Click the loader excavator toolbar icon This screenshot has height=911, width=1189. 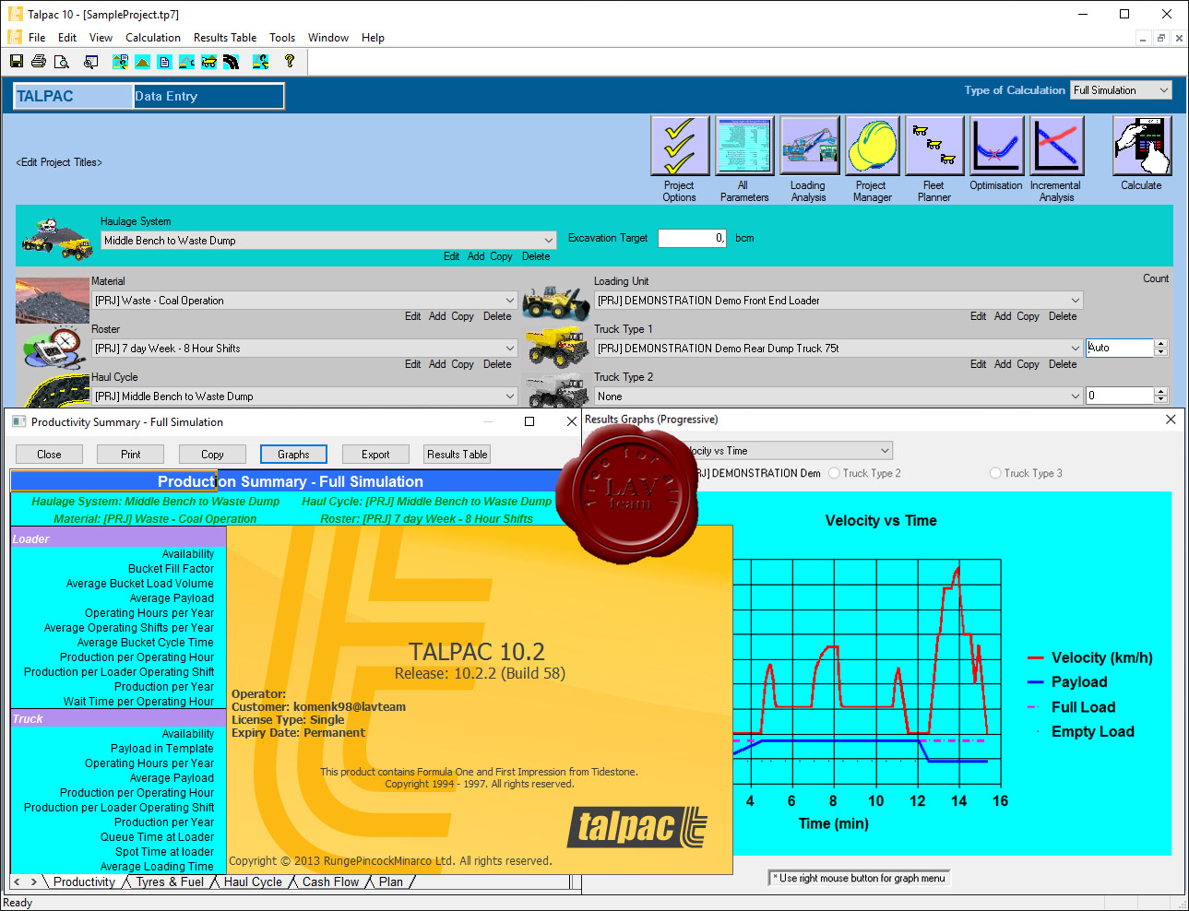pyautogui.click(x=186, y=61)
